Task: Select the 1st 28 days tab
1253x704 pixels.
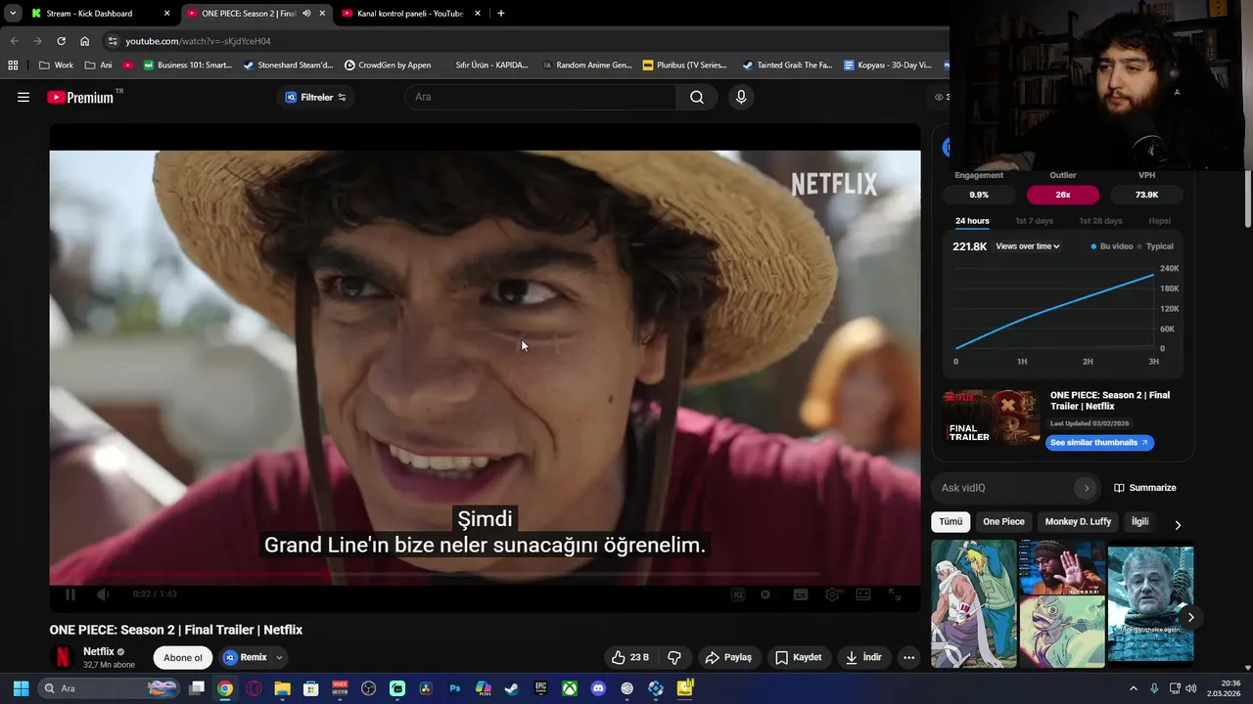Action: [x=1100, y=221]
